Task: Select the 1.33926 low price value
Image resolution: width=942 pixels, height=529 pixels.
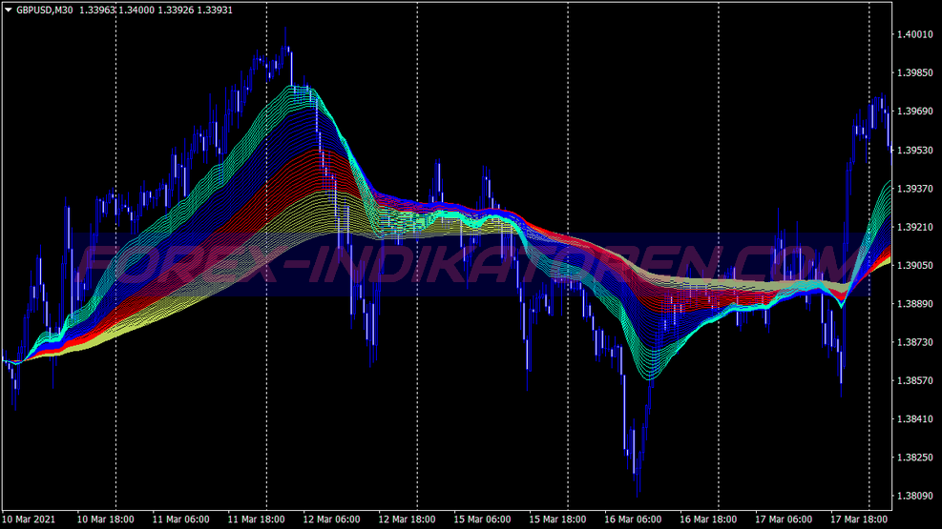Action: (176, 10)
